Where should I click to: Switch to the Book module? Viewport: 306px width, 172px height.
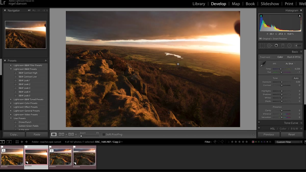250,4
